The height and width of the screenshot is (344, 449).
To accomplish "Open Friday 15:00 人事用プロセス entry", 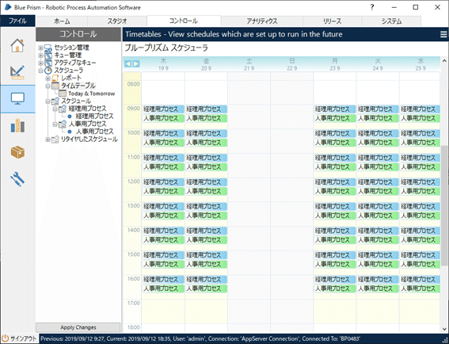I will [x=206, y=264].
